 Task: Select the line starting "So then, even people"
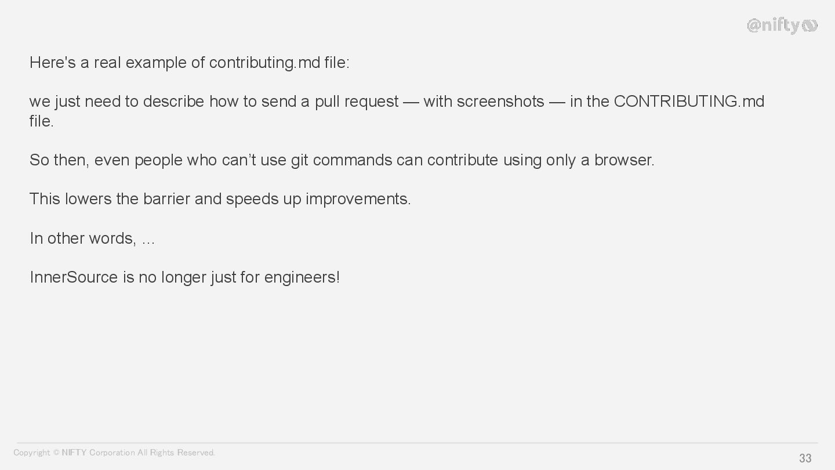click(x=342, y=160)
